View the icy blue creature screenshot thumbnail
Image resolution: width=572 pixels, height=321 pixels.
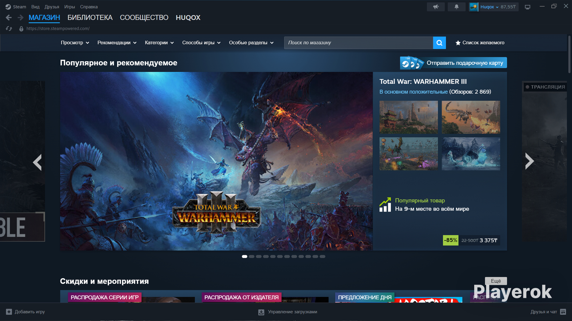pyautogui.click(x=471, y=154)
